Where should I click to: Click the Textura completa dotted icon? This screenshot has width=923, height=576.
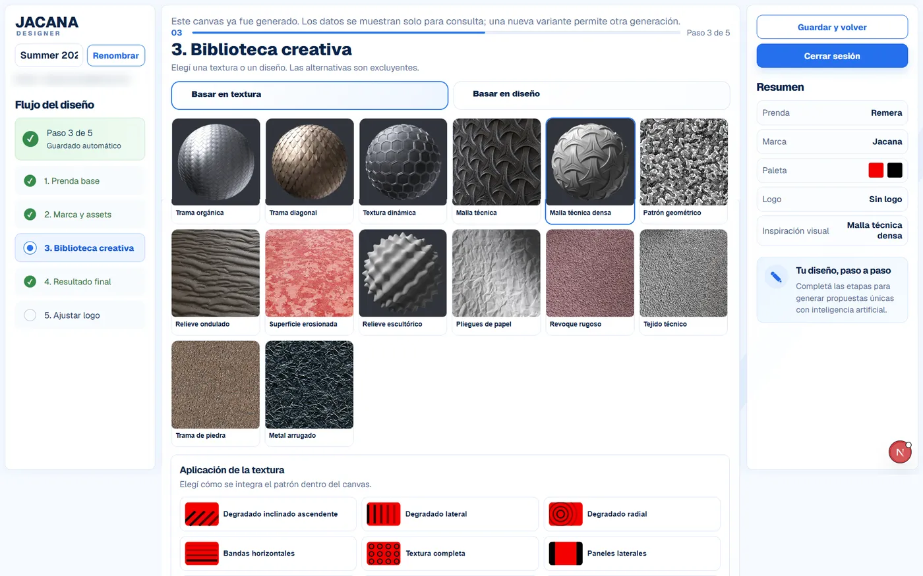(384, 554)
